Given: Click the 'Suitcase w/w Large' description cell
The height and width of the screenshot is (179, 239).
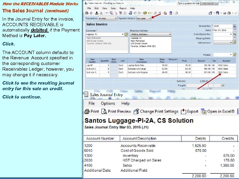Looking at the screenshot, I should pos(142,69).
